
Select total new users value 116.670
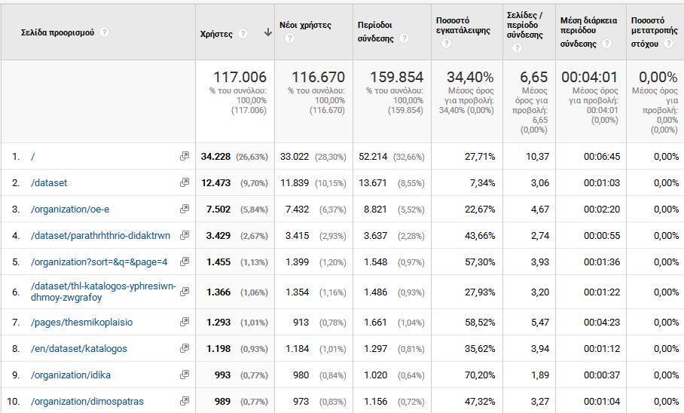(x=318, y=78)
